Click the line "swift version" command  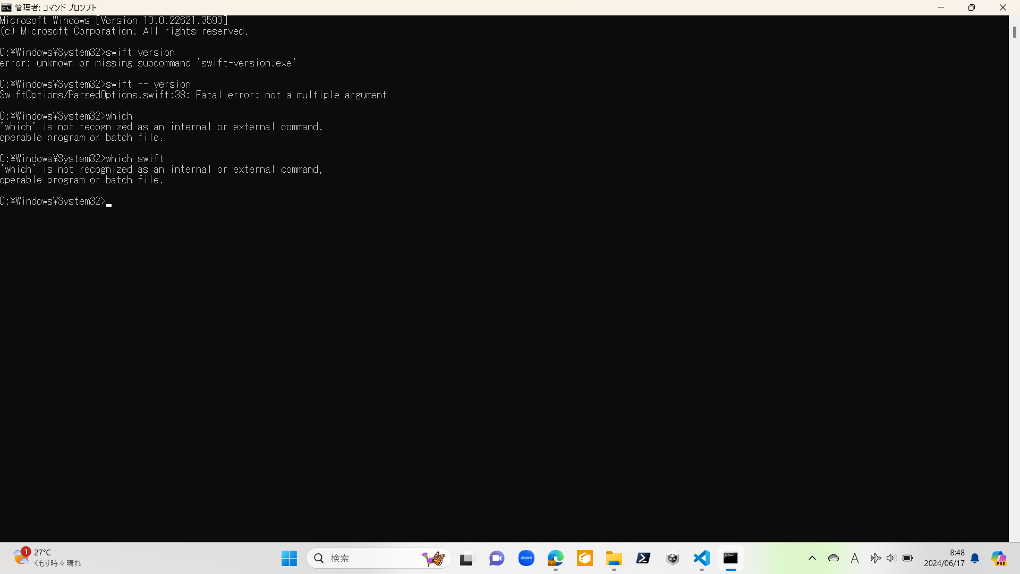click(140, 52)
